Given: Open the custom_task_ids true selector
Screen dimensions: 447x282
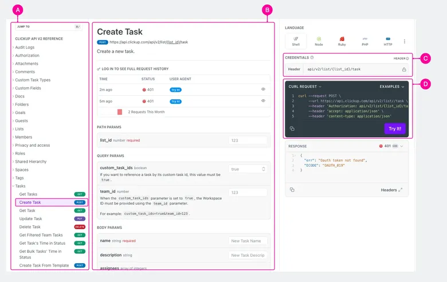Looking at the screenshot, I should pos(248,169).
